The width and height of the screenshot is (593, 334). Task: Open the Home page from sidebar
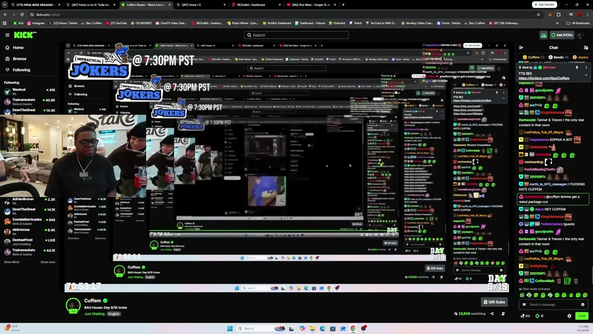18,47
